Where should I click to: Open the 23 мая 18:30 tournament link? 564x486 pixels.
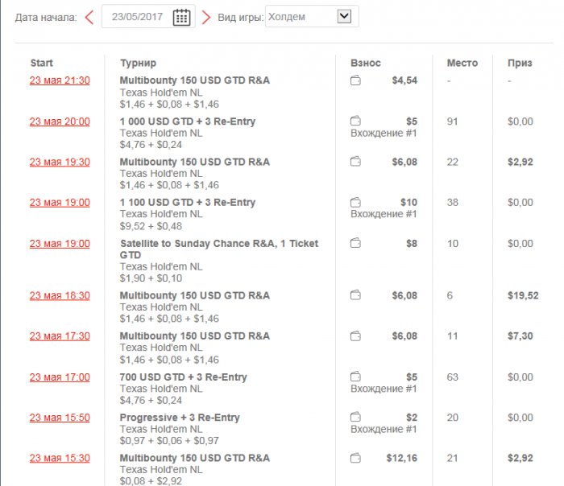pos(60,295)
